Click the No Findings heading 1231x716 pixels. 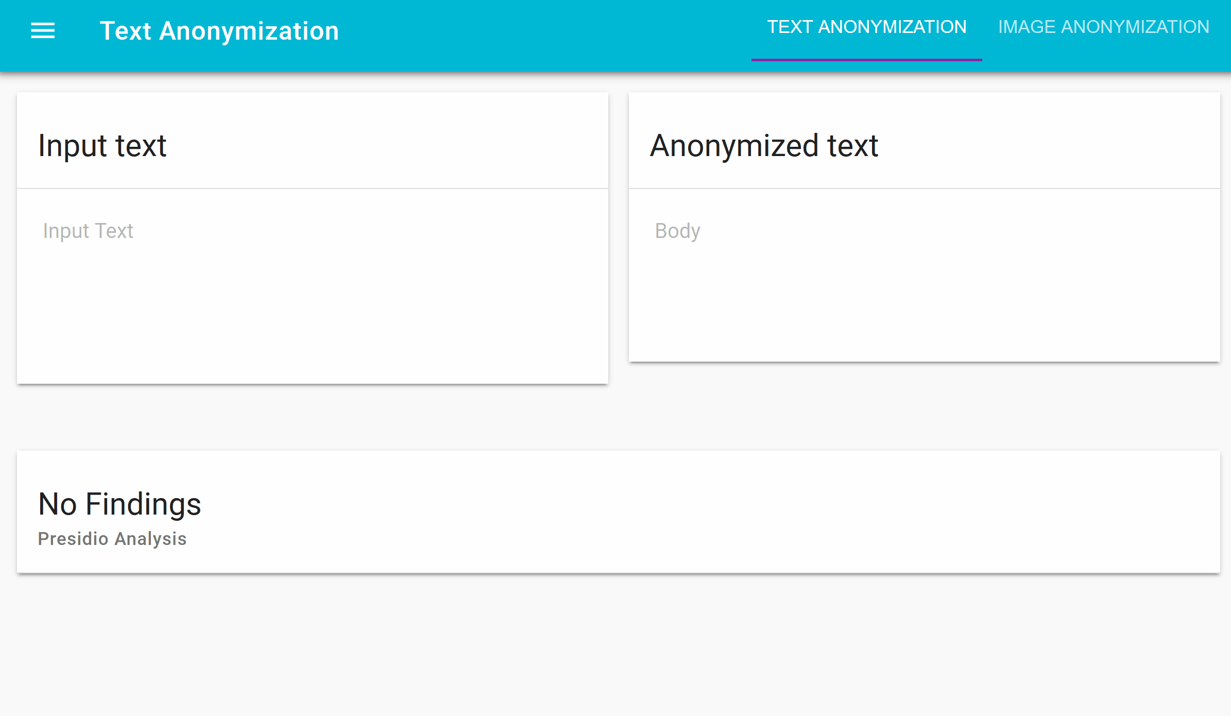[x=119, y=504]
